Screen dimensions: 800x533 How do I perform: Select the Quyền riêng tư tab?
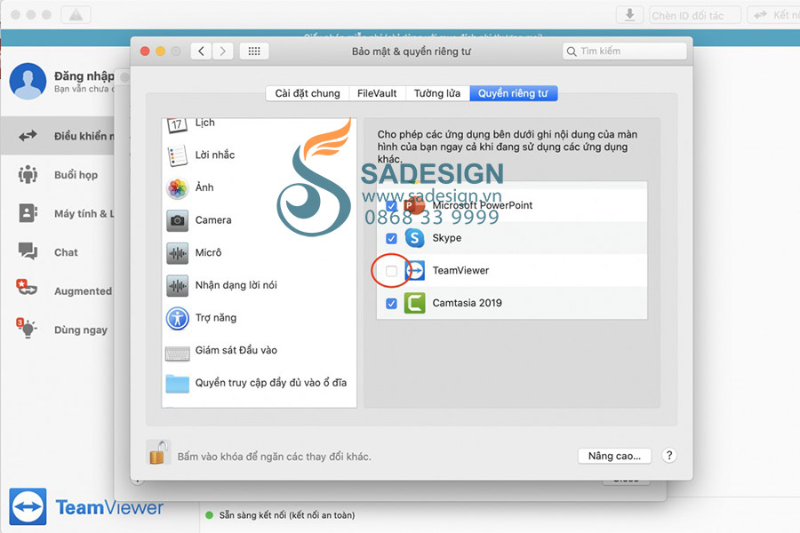513,93
